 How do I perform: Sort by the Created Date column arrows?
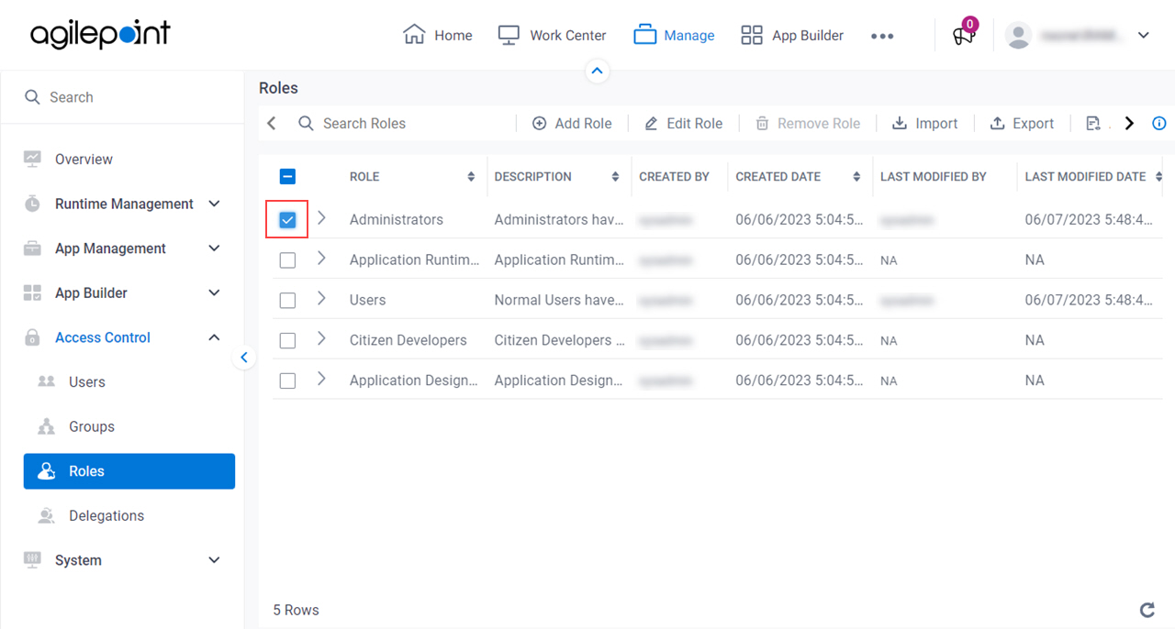coord(856,177)
